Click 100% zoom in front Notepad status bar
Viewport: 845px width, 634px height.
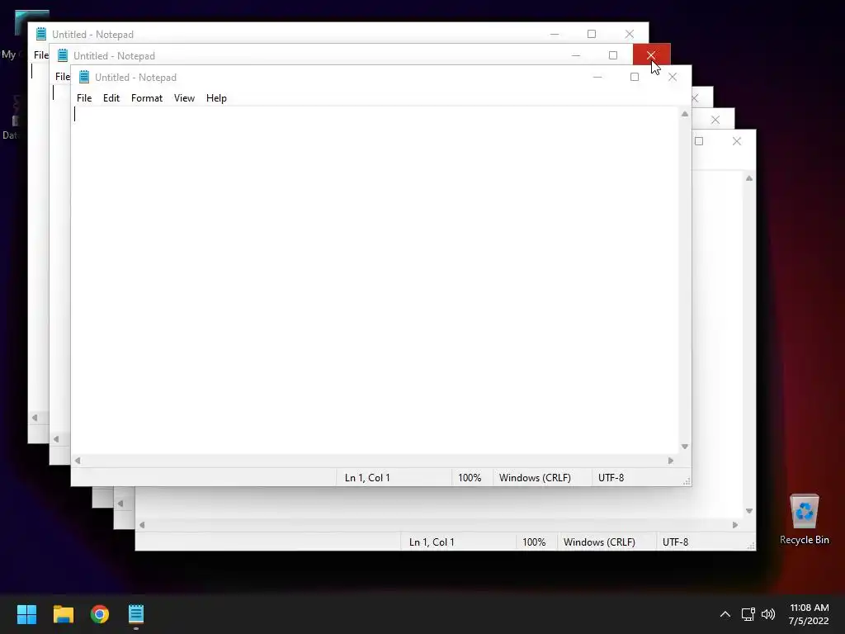(x=470, y=478)
